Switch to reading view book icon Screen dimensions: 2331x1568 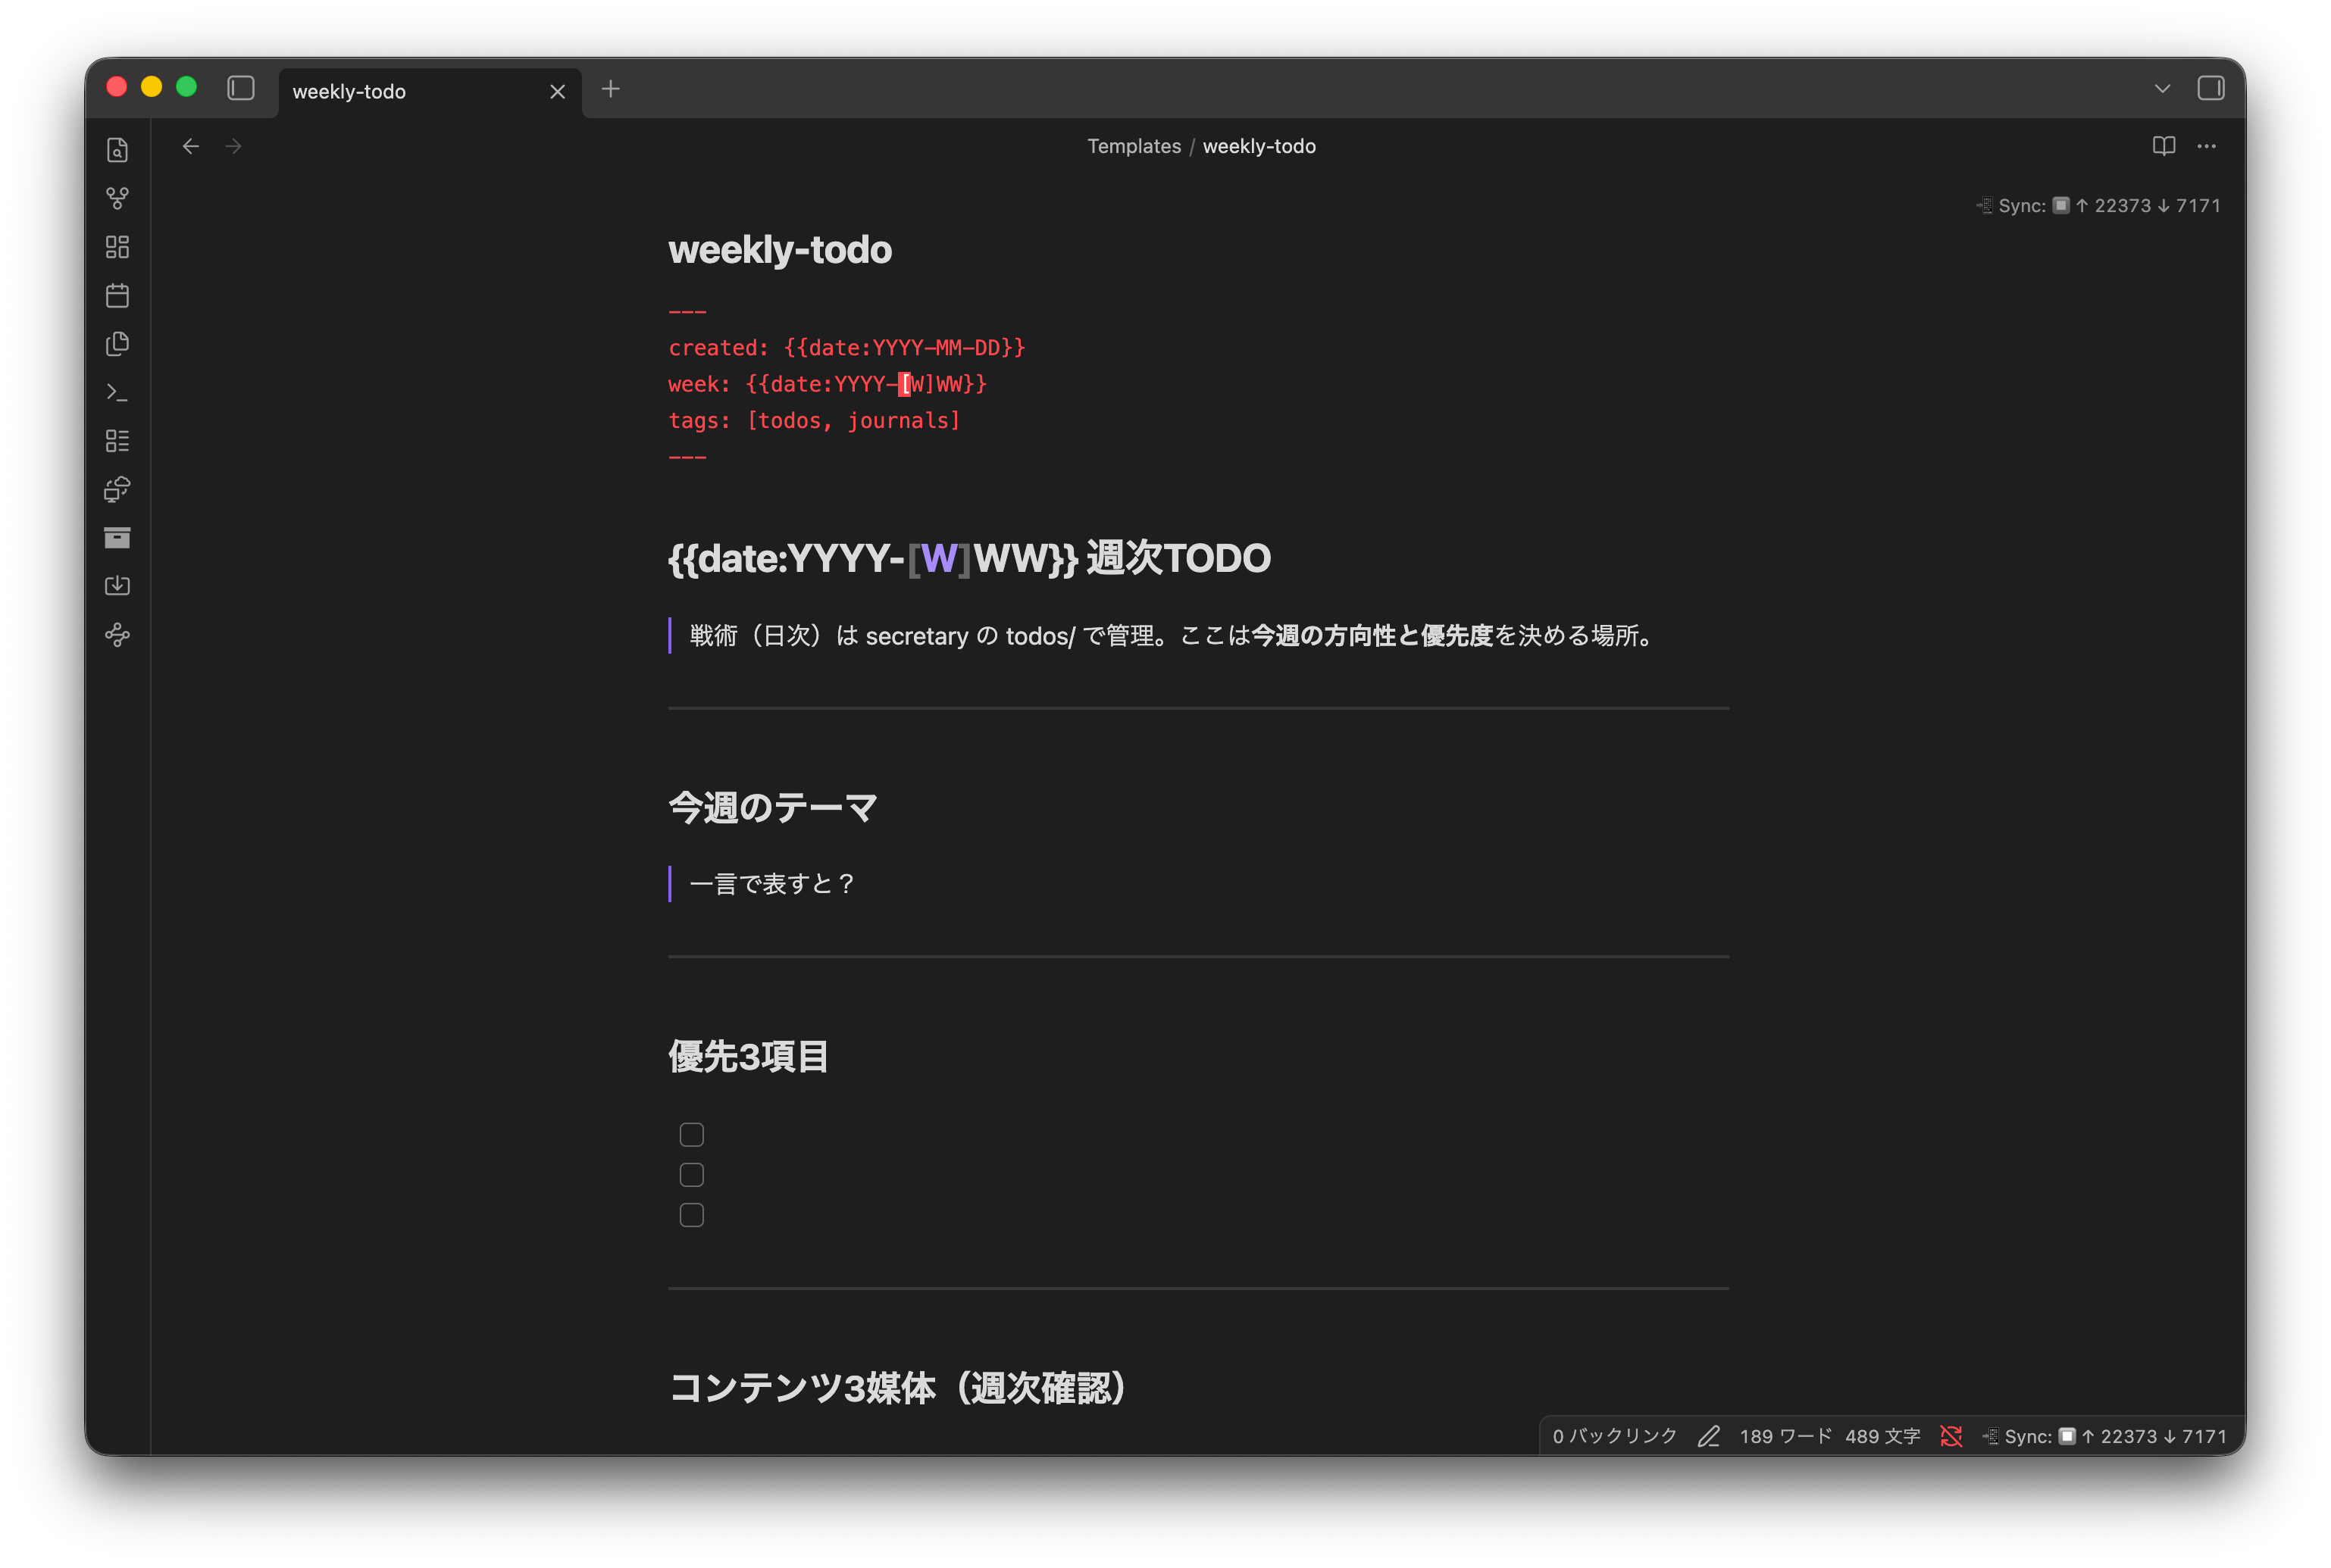point(2163,146)
